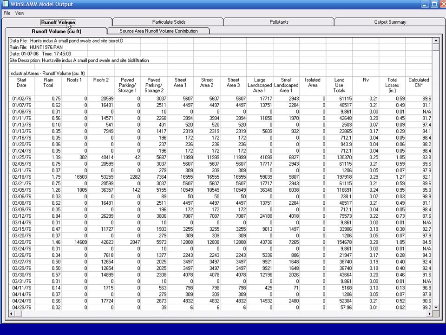This screenshot has height=335, width=446.
Task: Select Small Landscaped Area value 7265
Action: click(x=286, y=242)
